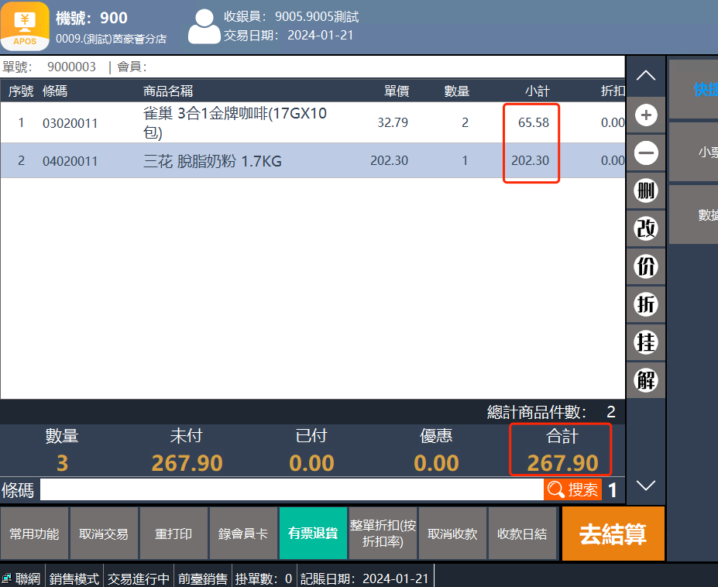Click 整單折扣(按折扣率) whole order discount
This screenshot has height=587, width=718.
(x=383, y=534)
